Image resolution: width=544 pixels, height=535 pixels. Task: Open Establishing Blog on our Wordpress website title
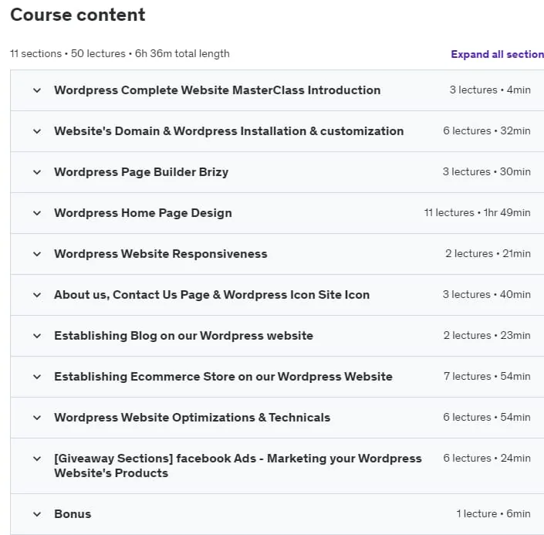184,336
